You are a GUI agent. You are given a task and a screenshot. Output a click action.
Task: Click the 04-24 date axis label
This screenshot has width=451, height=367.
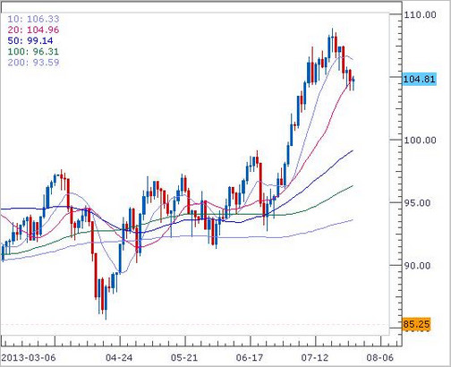pyautogui.click(x=119, y=357)
